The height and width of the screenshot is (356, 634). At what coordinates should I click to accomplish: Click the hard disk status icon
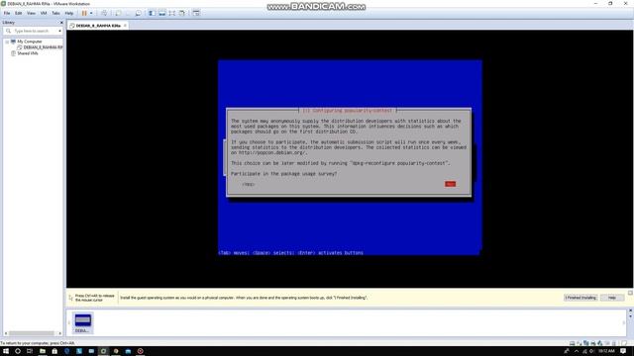tap(573, 343)
